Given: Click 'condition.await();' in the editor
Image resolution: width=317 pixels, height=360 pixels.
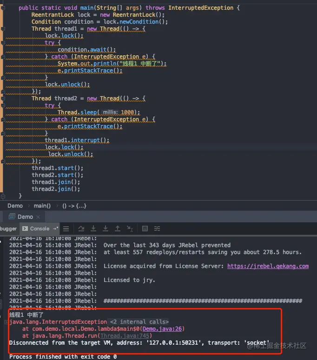Looking at the screenshot, I should coord(86,50).
